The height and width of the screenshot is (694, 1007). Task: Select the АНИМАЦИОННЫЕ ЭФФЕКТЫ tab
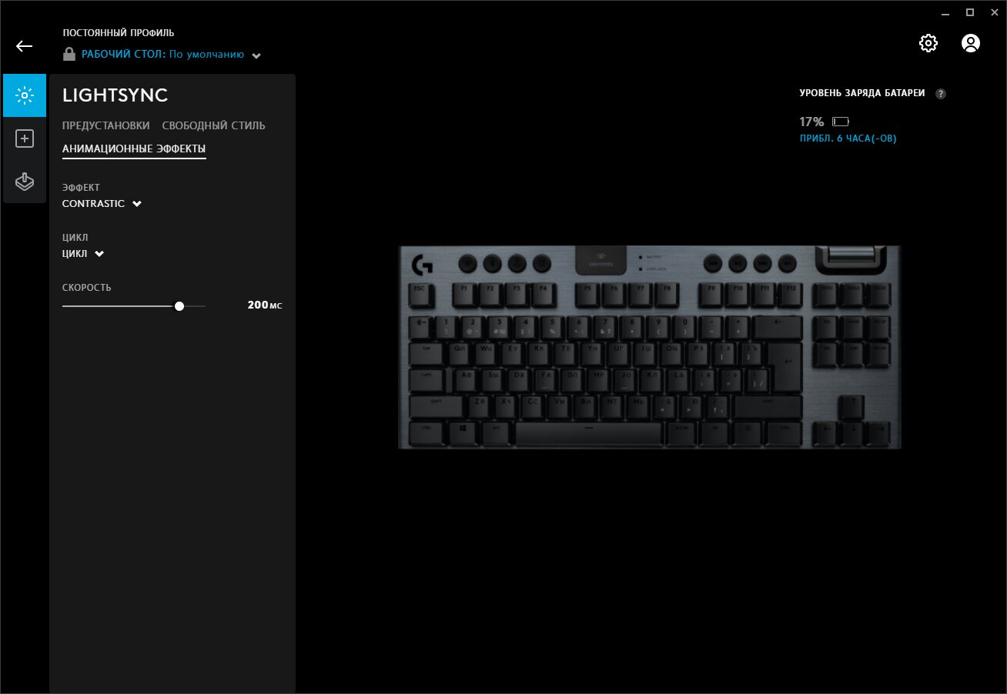(x=134, y=149)
